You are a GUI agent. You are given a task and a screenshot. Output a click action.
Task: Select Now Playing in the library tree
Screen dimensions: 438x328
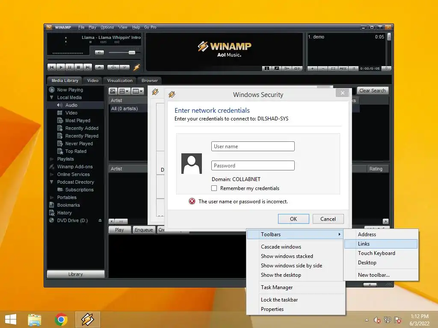pyautogui.click(x=70, y=90)
